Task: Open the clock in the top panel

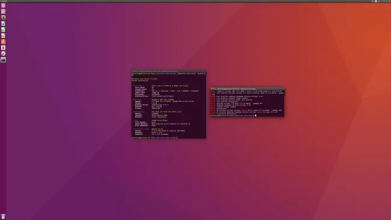Action: [x=384, y=1]
